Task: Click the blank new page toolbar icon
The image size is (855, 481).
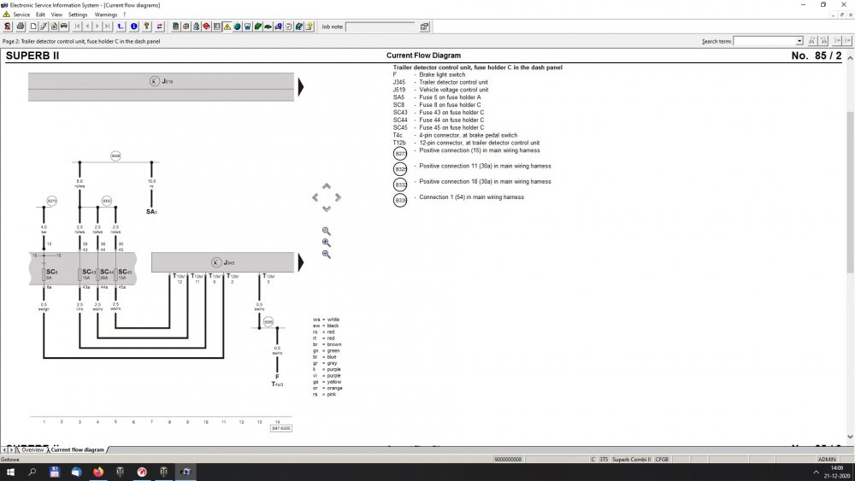Action: (33, 26)
